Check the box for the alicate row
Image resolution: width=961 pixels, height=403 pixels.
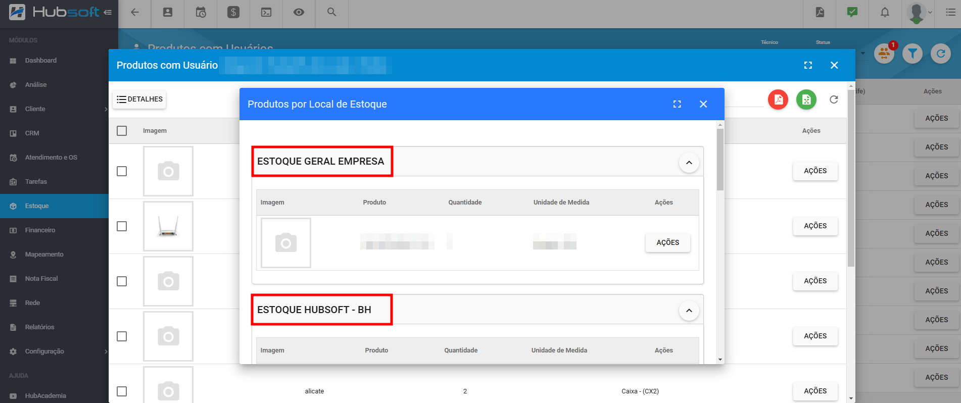pos(122,391)
